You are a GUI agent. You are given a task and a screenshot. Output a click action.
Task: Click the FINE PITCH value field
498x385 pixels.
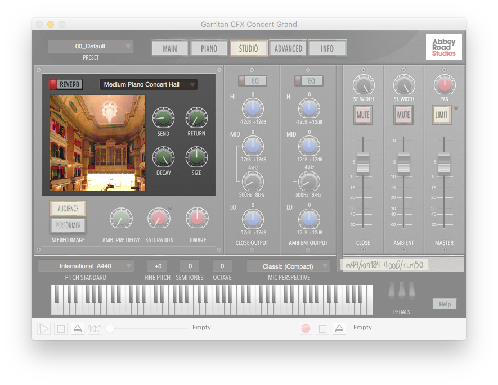point(158,266)
